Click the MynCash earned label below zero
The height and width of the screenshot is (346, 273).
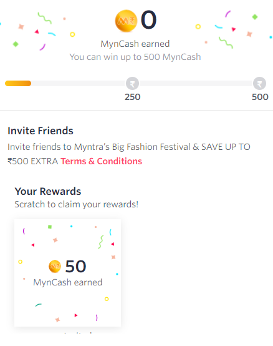coord(135,44)
